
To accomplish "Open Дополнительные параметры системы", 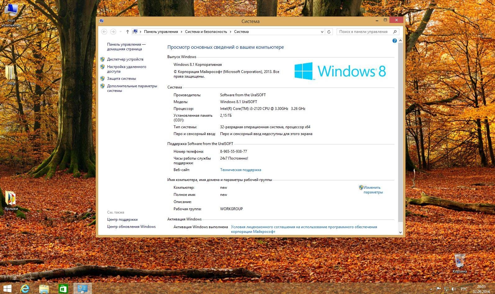I will pos(132,88).
